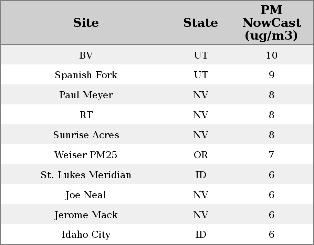
Task: Click UT state in BV row
Action: click(x=201, y=55)
